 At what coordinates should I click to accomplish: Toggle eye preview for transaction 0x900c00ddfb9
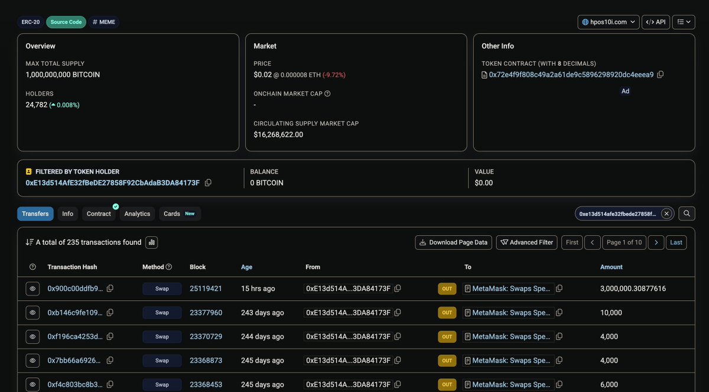pos(32,289)
